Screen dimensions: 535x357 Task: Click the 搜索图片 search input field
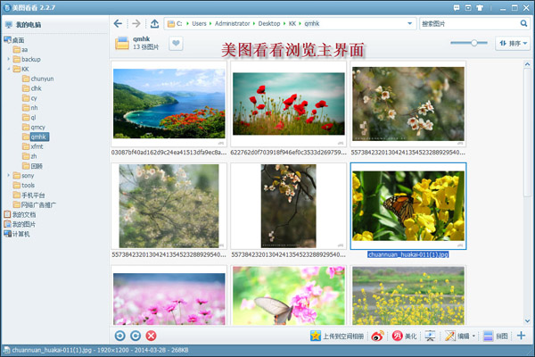(x=469, y=23)
